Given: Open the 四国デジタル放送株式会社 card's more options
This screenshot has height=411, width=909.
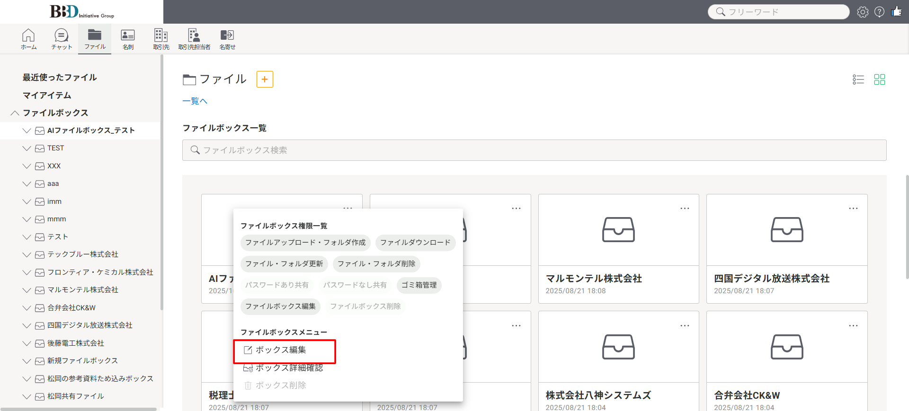Looking at the screenshot, I should coord(853,209).
